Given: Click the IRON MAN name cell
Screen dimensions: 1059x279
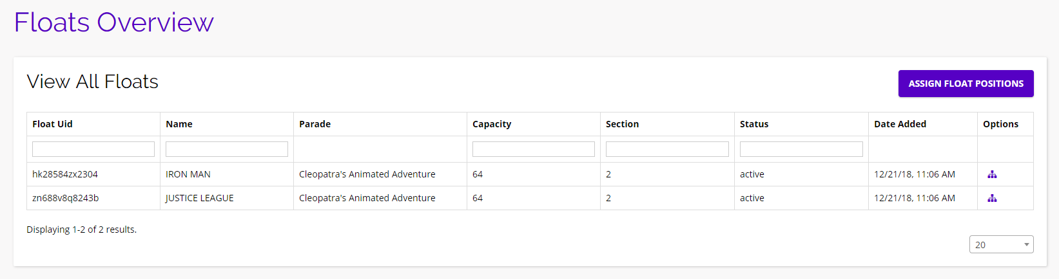Looking at the screenshot, I should (188, 174).
